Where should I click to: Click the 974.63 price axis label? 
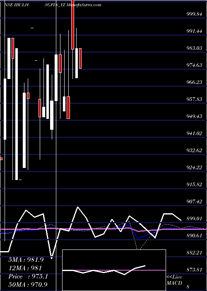tap(194, 65)
